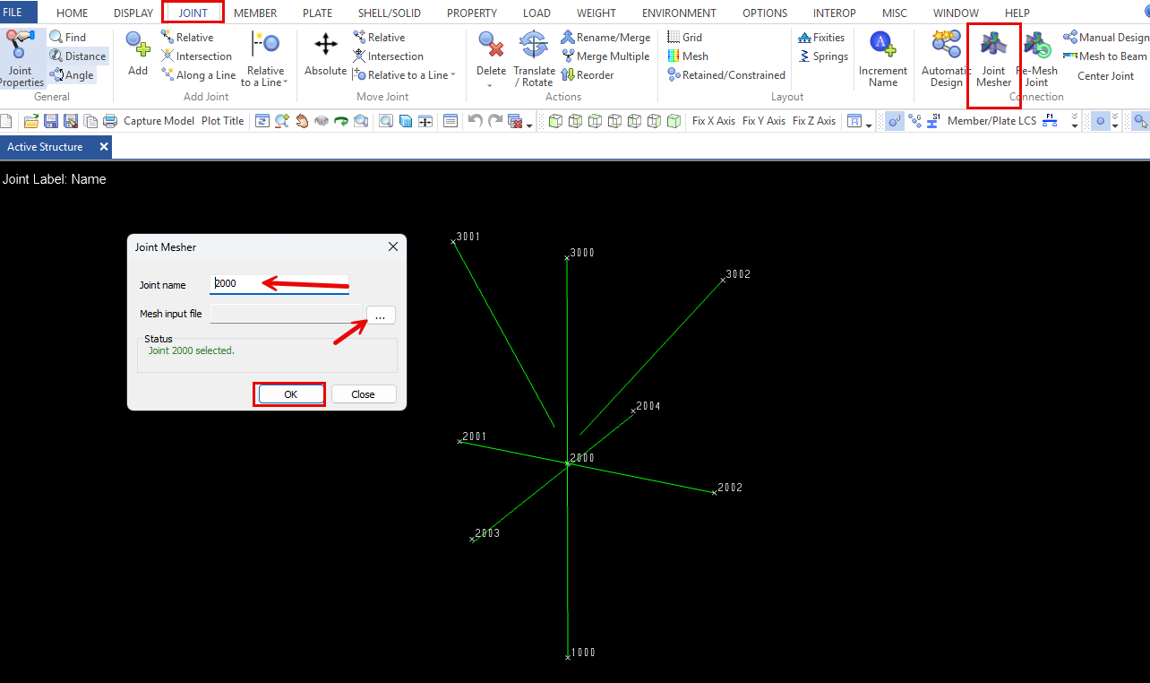Select Absolute move joint tool
This screenshot has width=1150, height=683.
pos(326,54)
